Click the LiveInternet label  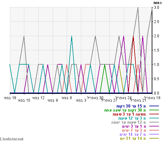pyautogui.click(x=12, y=139)
